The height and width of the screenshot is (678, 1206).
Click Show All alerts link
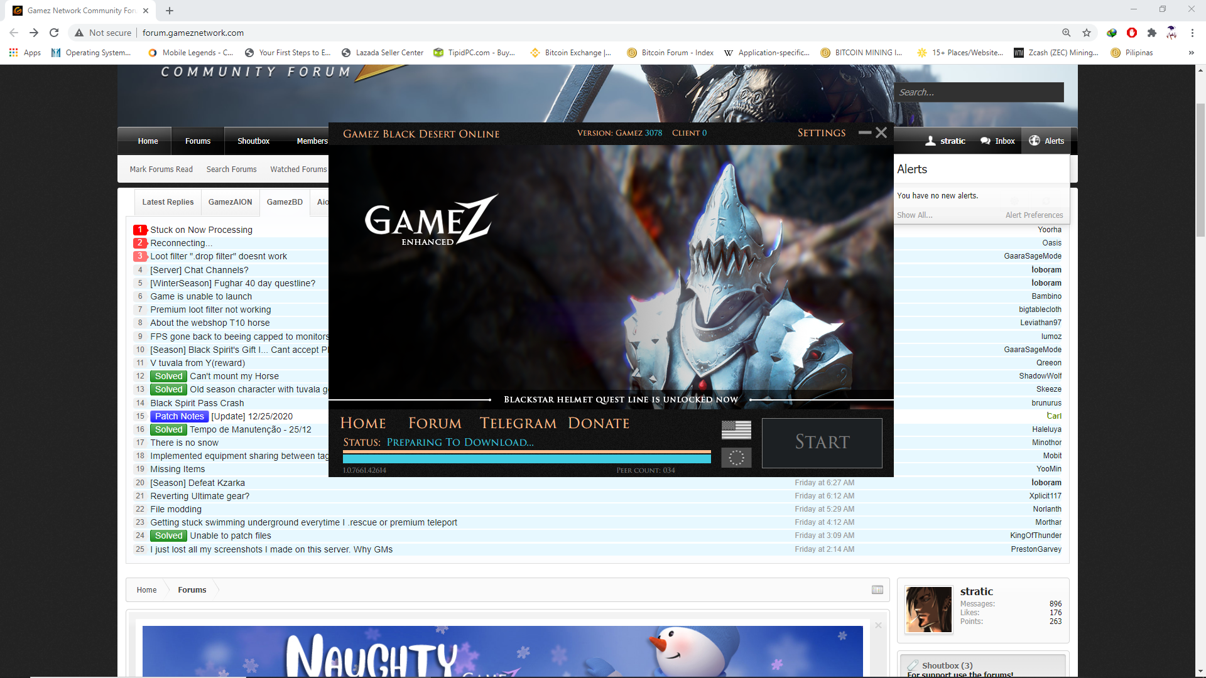tap(915, 215)
